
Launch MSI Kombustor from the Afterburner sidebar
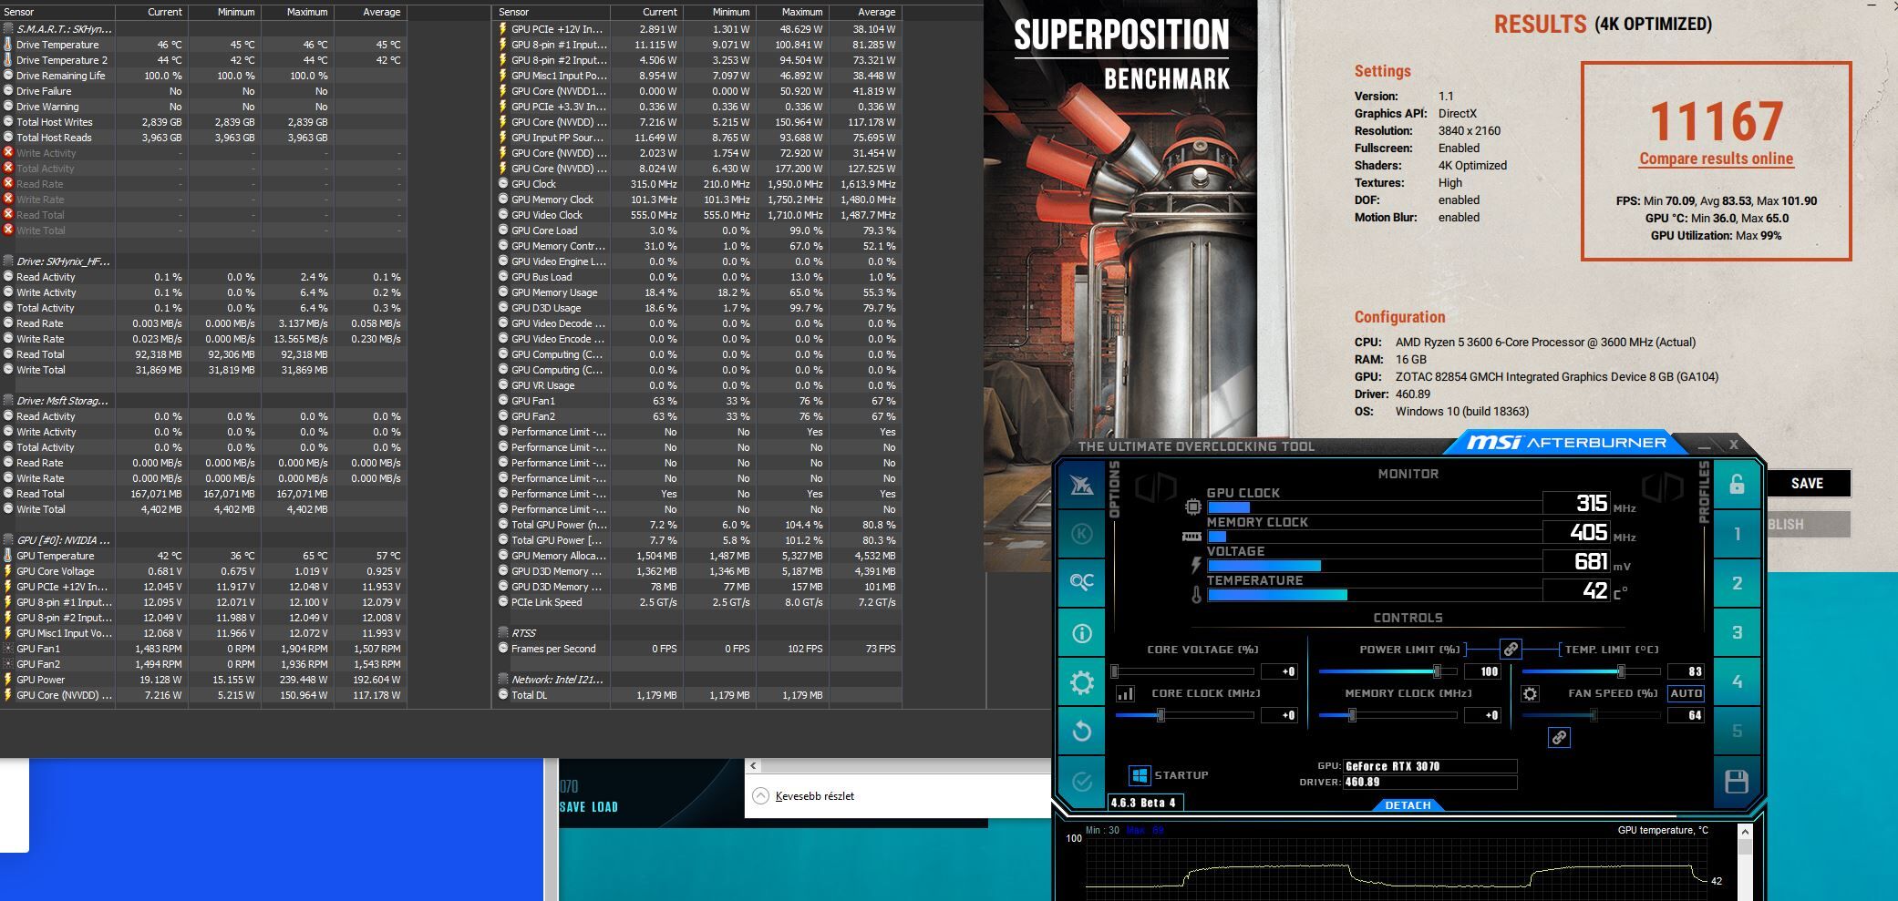click(x=1082, y=533)
